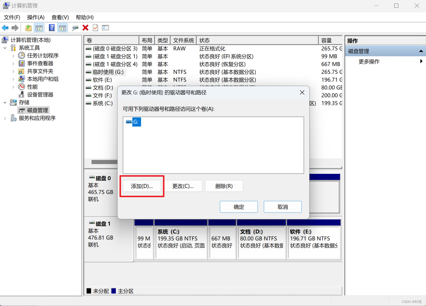Click the Disk Management tree icon
This screenshot has width=426, height=306.
pos(22,110)
